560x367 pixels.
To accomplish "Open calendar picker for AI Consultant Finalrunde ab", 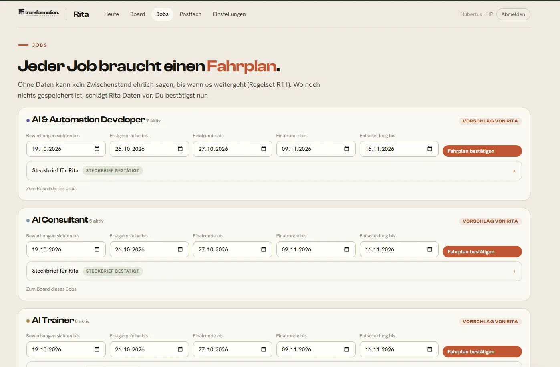I will pyautogui.click(x=264, y=249).
